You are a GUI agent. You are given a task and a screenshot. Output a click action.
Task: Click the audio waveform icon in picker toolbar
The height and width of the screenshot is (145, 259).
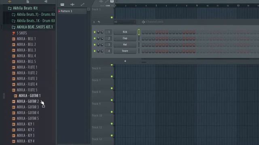click(72, 4)
